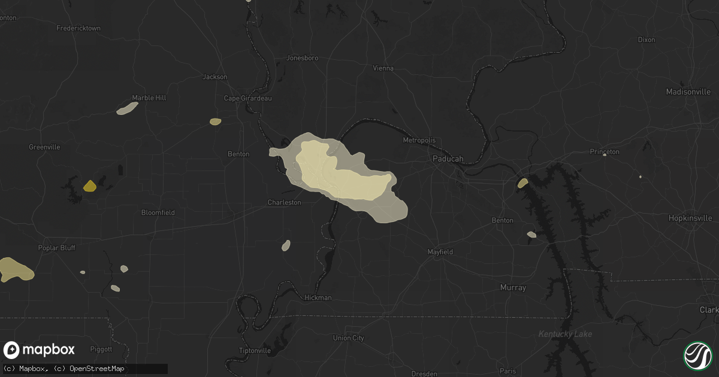The width and height of the screenshot is (719, 377).
Task: Click the small hail patch south of Charleston
Action: pos(286,245)
